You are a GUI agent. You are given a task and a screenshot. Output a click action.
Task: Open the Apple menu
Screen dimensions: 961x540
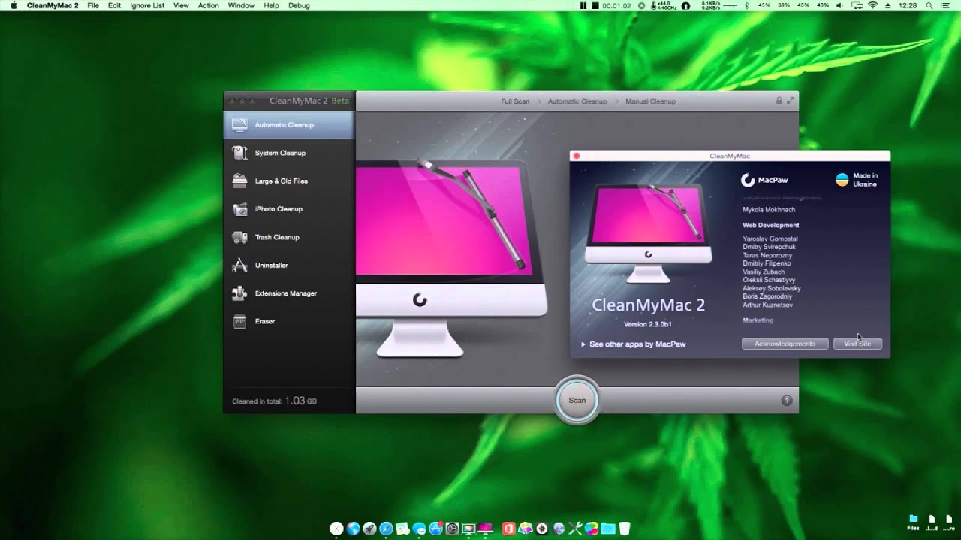(x=14, y=5)
